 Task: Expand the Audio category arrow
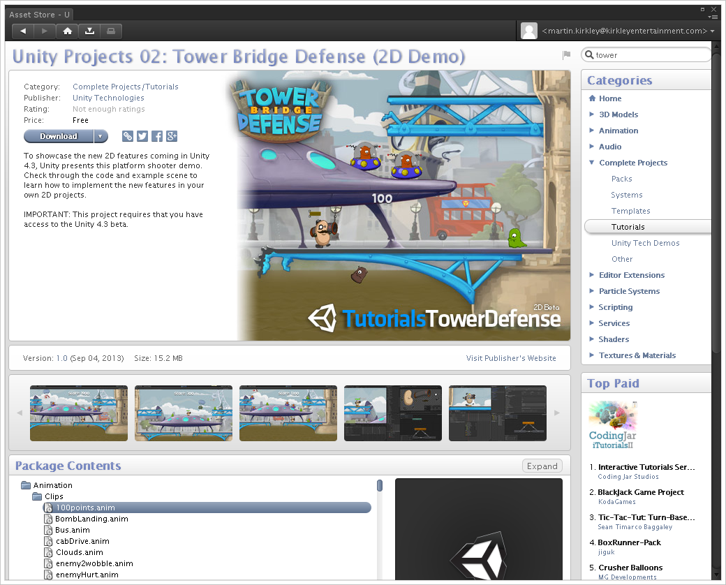tap(591, 147)
